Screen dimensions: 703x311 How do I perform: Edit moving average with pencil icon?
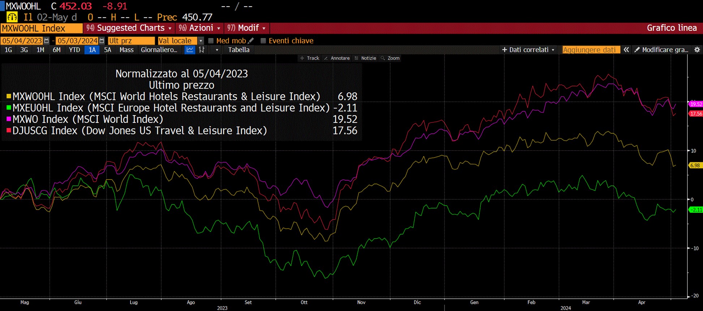[x=251, y=40]
